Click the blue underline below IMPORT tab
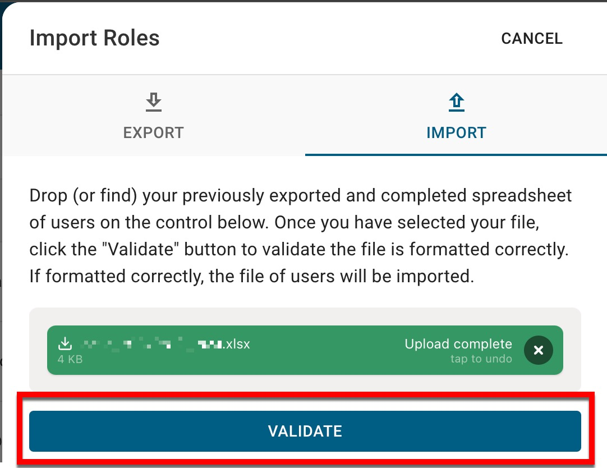 click(456, 154)
